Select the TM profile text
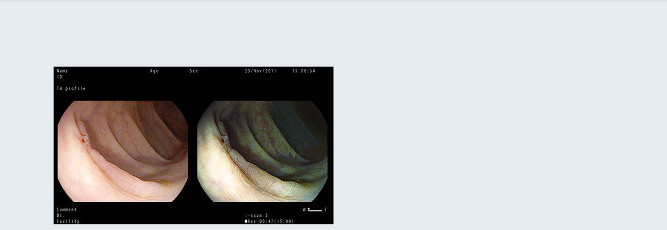 (71, 88)
